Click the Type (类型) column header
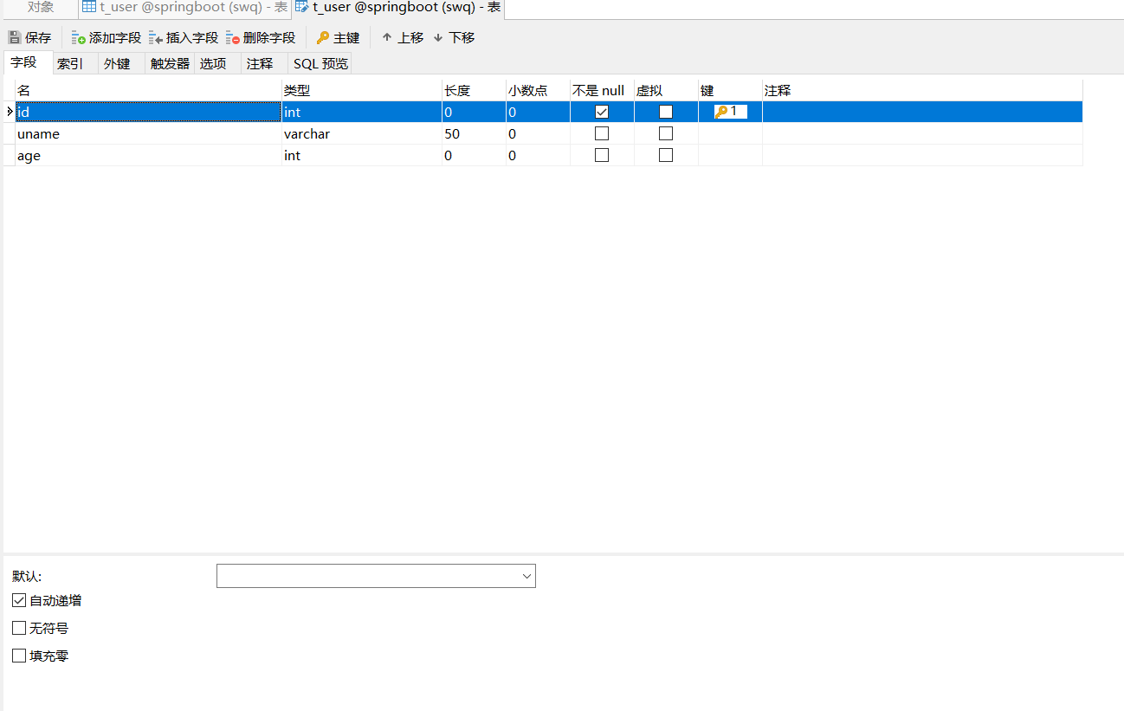The width and height of the screenshot is (1124, 711). (362, 90)
